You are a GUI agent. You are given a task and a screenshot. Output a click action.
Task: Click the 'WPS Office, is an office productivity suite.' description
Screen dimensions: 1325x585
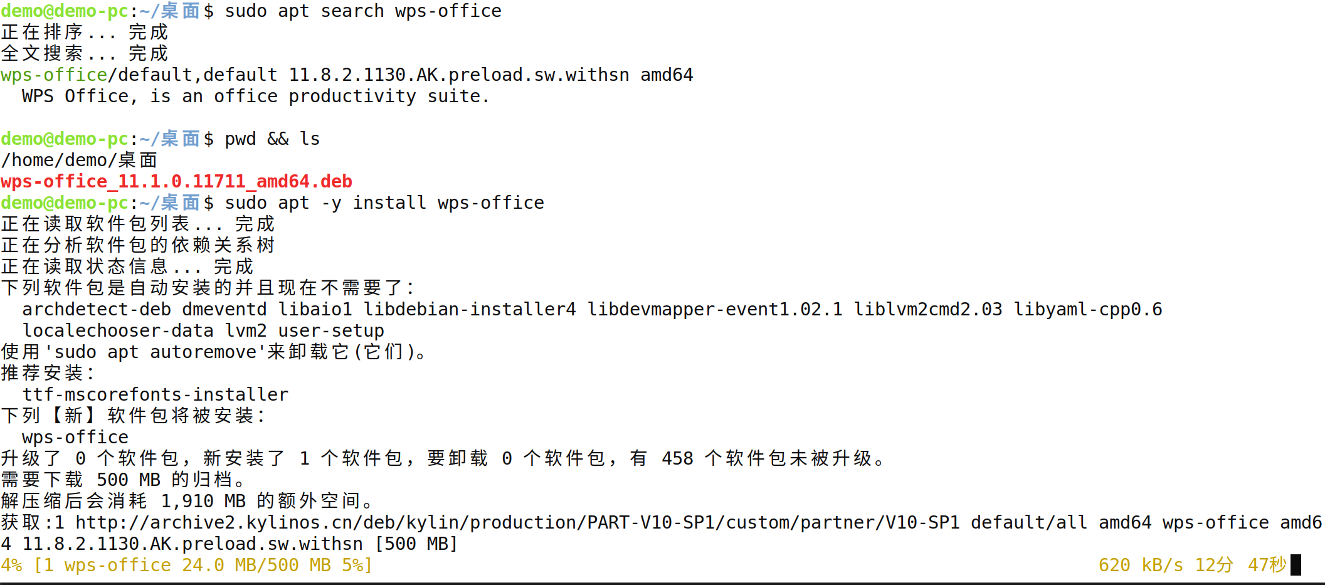click(256, 97)
